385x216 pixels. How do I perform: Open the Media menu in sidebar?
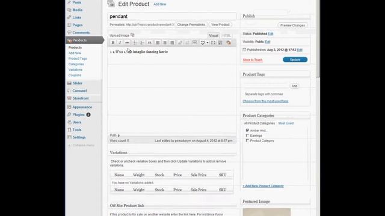pyautogui.click(x=77, y=10)
